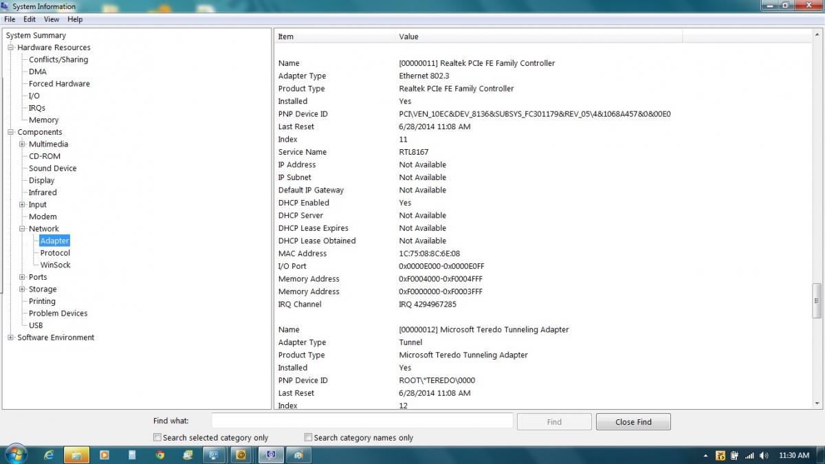825x464 pixels.
Task: Click the System Information title bar icon
Action: 5,6
